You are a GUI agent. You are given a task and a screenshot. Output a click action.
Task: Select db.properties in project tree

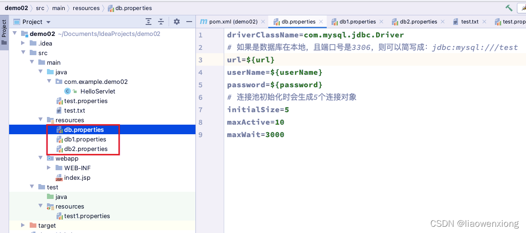[x=84, y=129]
